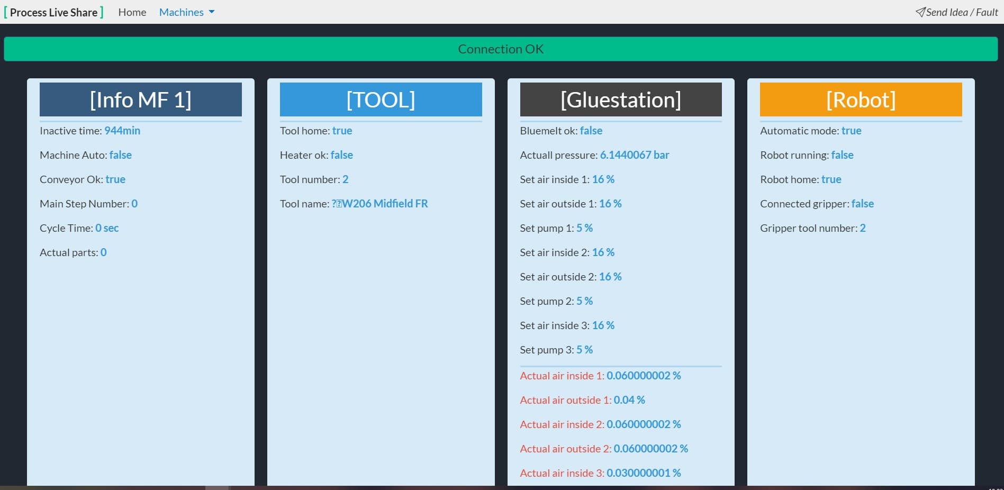Open the Machines menu
This screenshot has height=490, width=1004.
tap(182, 12)
